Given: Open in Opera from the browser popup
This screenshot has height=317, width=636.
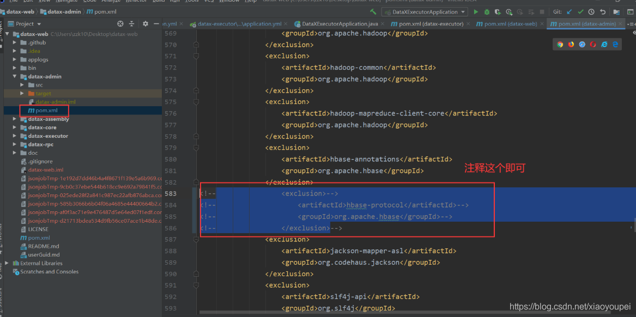Looking at the screenshot, I should point(593,45).
